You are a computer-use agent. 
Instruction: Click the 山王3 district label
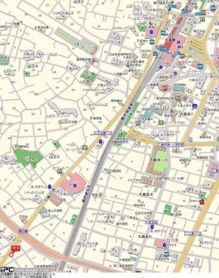pyautogui.click(x=54, y=156)
